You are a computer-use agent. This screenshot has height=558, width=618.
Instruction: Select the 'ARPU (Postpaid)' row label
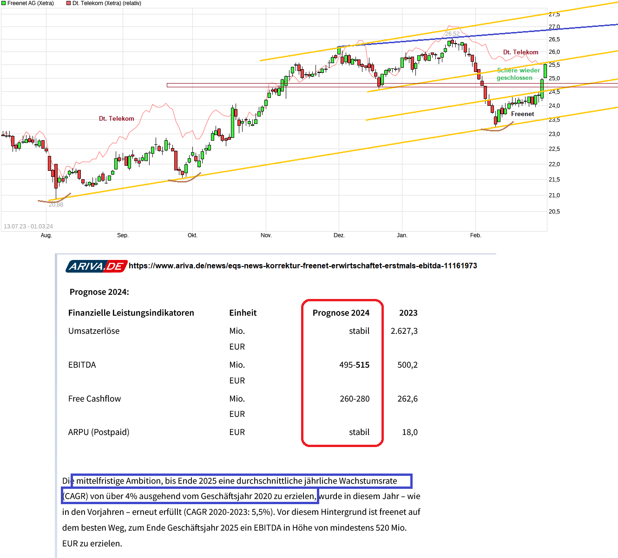(99, 432)
